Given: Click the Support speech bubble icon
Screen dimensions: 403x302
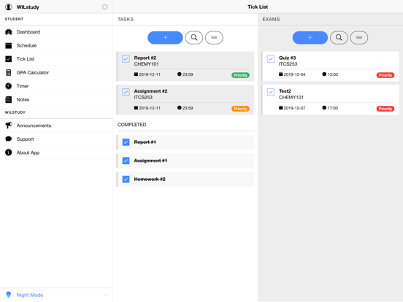Looking at the screenshot, I should click(9, 139).
